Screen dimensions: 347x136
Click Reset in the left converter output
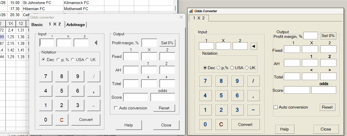164,108
